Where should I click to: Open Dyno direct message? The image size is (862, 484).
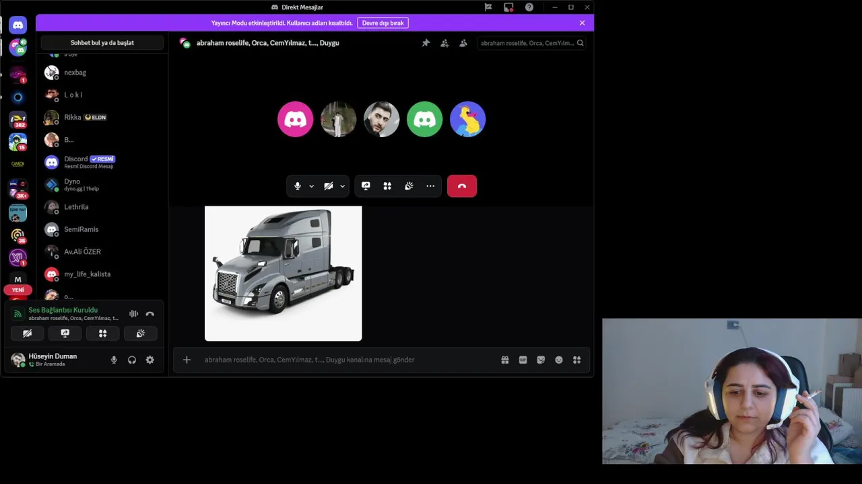(102, 184)
